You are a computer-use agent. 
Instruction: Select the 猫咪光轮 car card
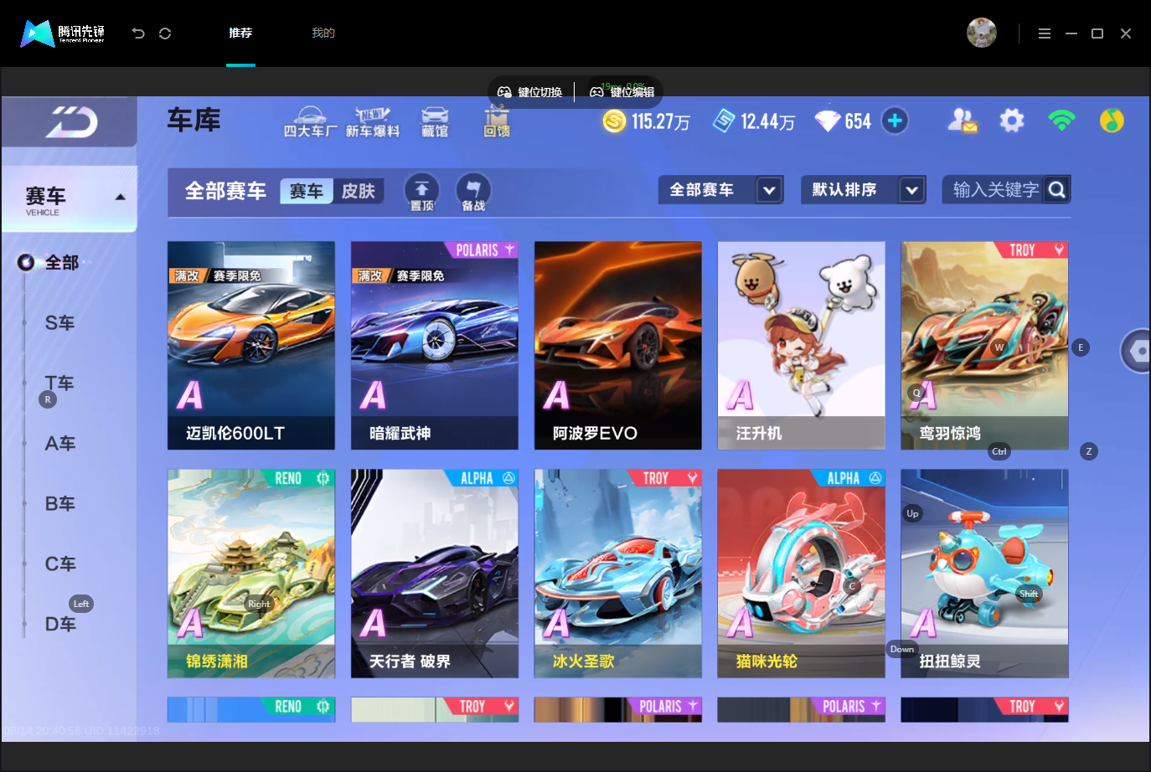pyautogui.click(x=802, y=574)
